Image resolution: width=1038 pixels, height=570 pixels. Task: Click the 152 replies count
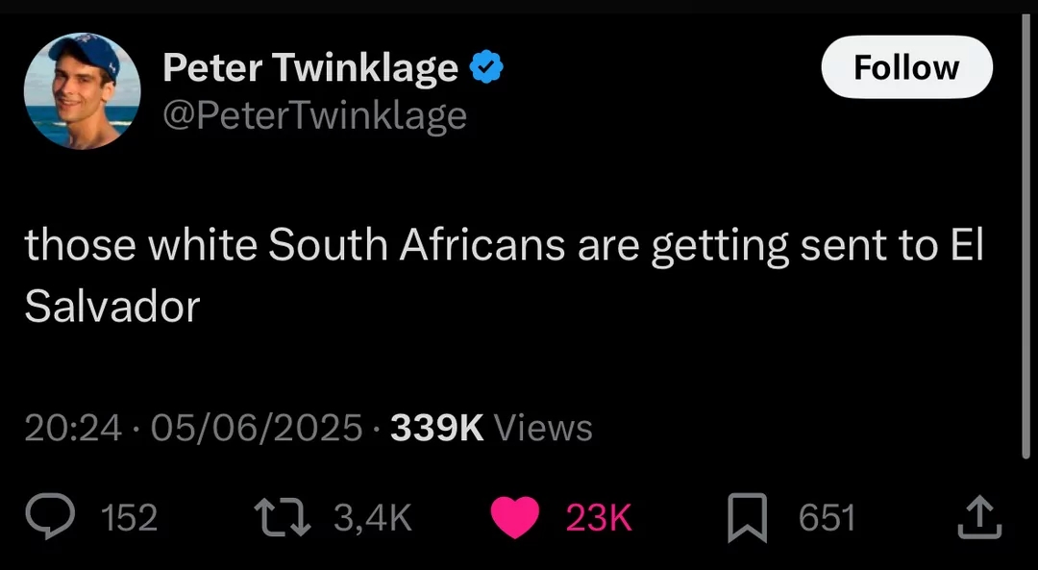[x=130, y=518]
